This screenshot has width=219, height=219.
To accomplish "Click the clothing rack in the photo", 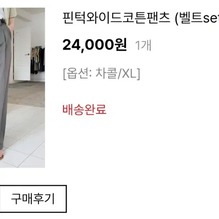I will (x=38, y=60).
